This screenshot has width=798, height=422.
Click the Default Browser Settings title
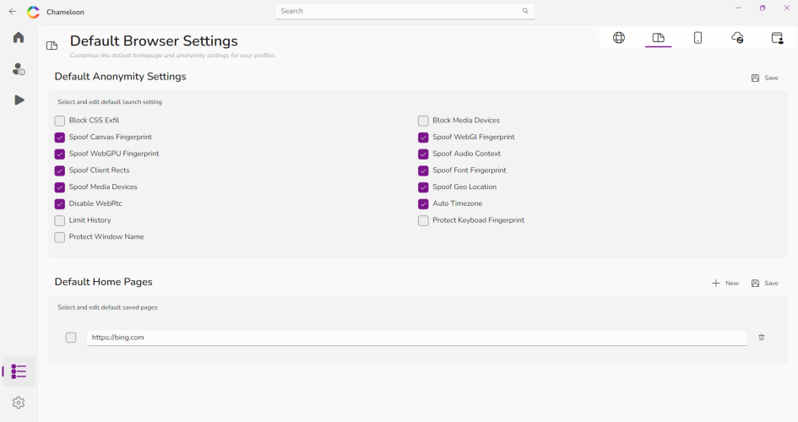[154, 41]
